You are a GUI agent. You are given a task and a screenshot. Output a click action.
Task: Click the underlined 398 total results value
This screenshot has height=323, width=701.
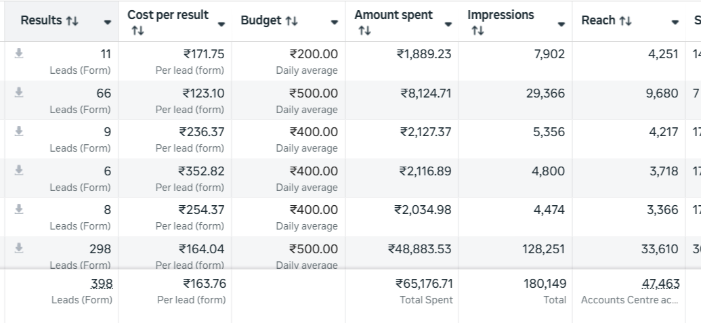(x=102, y=284)
